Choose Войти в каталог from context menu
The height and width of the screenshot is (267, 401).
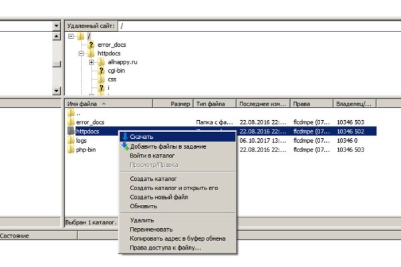148,155
